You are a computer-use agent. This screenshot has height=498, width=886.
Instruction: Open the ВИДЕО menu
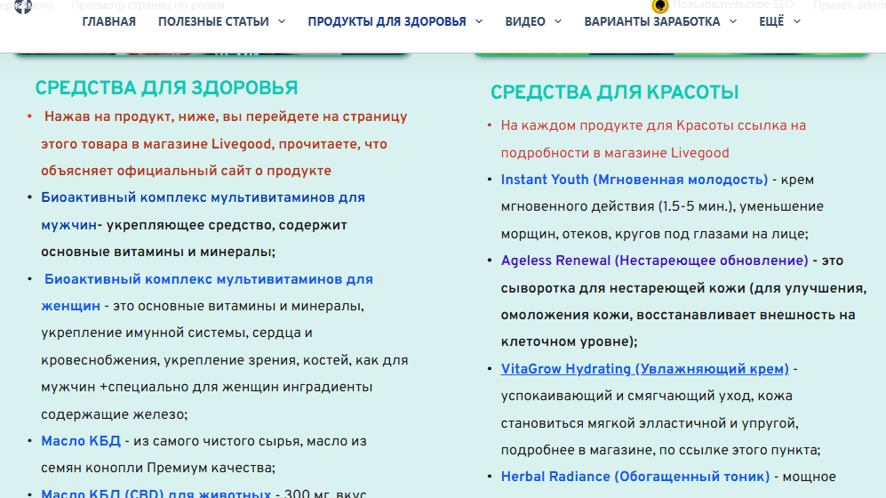pos(525,21)
